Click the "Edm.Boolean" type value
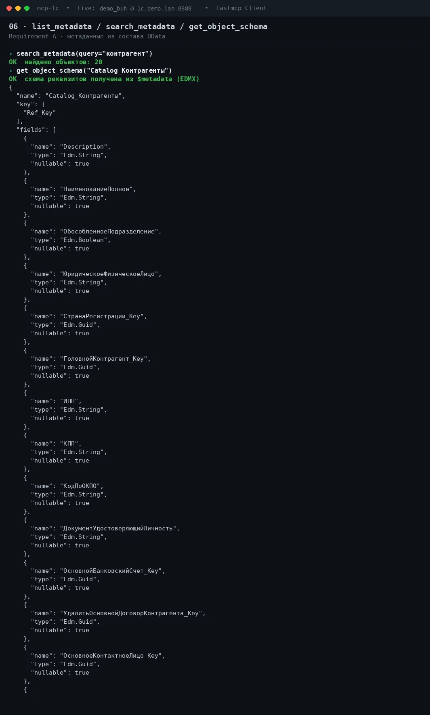Image resolution: width=430 pixels, height=715 pixels. pyautogui.click(x=85, y=240)
